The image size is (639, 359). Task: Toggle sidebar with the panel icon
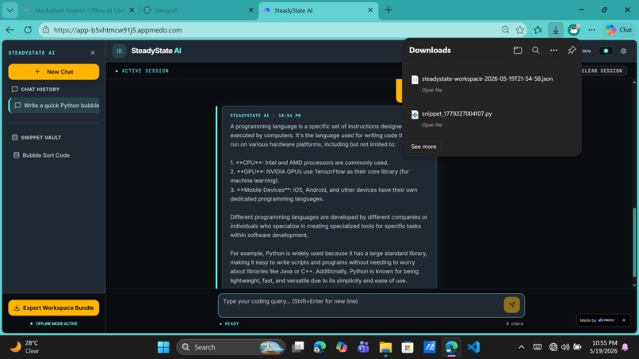pos(119,51)
